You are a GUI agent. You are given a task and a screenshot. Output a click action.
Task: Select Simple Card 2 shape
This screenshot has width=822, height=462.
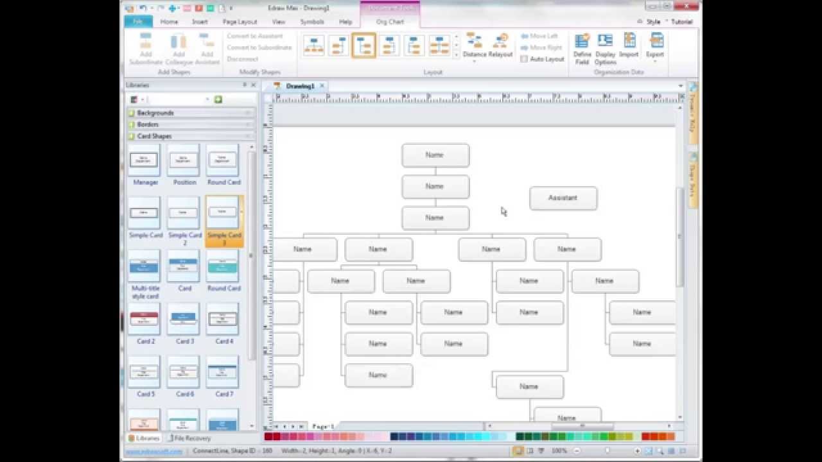coord(184,213)
